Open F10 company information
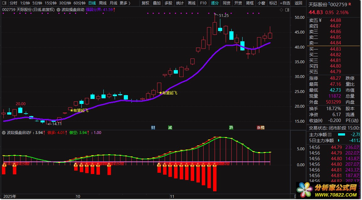Viewport: 362px width, 200px height. tap(203, 3)
